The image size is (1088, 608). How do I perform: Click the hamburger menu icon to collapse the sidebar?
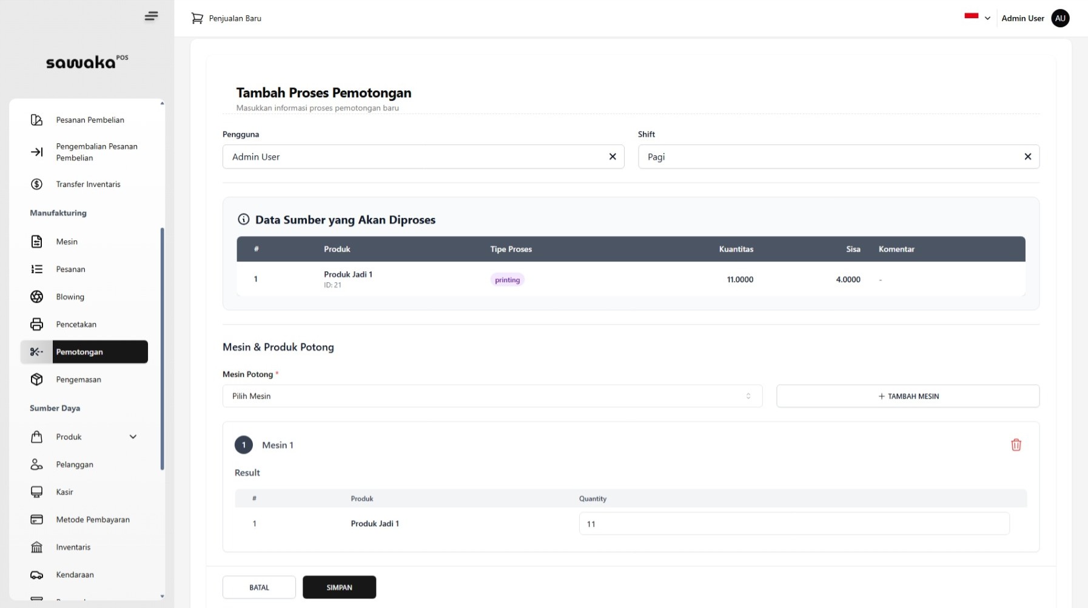click(151, 16)
